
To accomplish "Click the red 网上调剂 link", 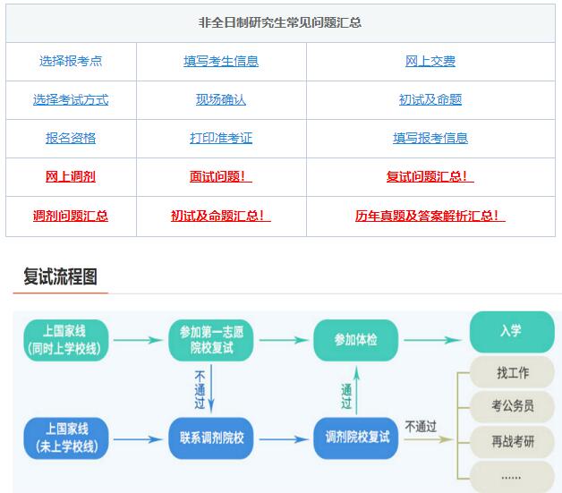I will click(71, 176).
